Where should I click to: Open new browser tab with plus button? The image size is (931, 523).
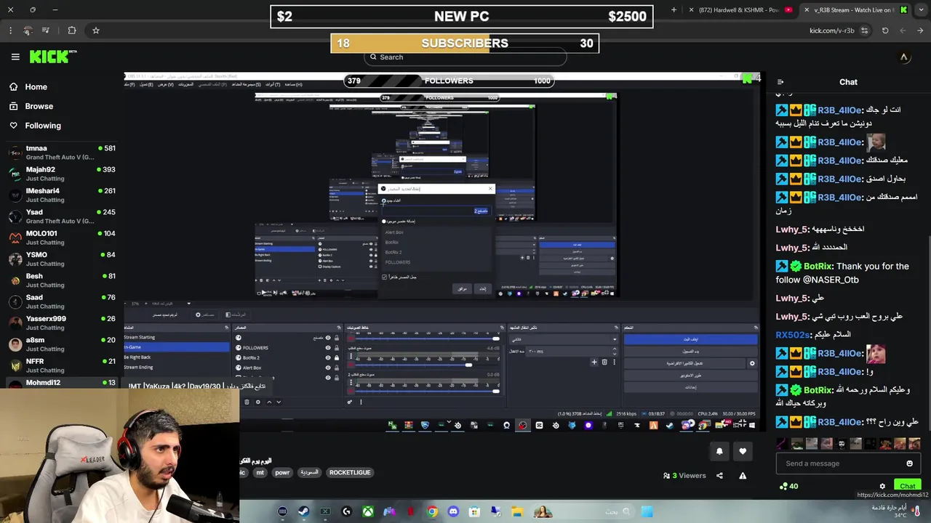tap(674, 9)
